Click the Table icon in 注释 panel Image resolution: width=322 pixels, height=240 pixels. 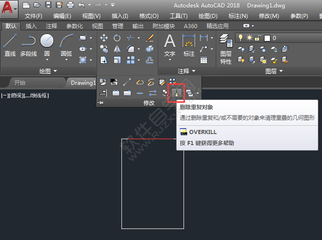(x=204, y=60)
